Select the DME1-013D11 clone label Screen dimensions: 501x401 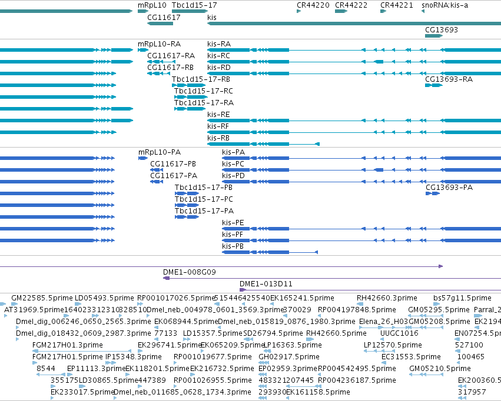[x=266, y=283]
